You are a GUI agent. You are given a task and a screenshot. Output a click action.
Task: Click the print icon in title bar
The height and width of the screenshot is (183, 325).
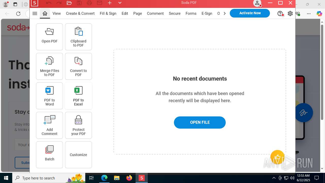point(89,3)
